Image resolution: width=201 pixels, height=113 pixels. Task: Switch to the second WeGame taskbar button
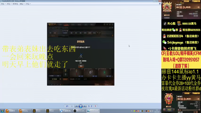click(52, 111)
